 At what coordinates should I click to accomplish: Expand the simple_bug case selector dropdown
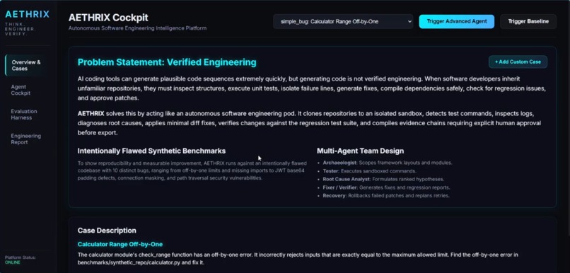click(x=343, y=21)
